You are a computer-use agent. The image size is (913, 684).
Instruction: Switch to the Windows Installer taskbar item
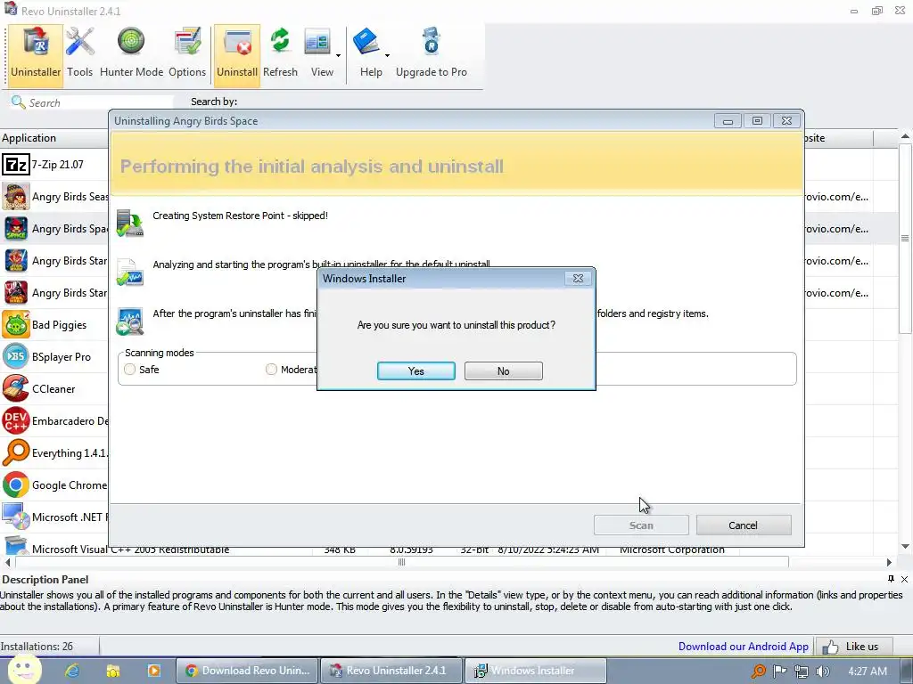[536, 671]
